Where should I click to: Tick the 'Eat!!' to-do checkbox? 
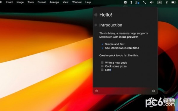tap(102, 70)
